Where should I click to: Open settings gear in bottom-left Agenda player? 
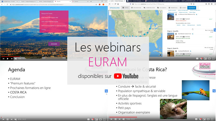tap(92, 119)
